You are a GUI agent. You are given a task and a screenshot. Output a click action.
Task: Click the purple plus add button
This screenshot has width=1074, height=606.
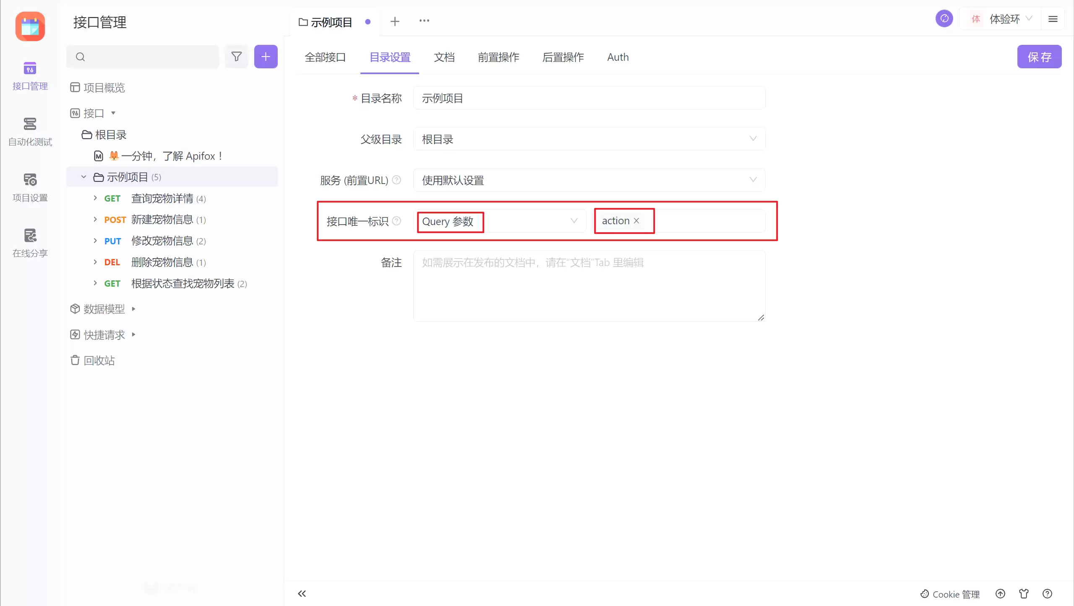pos(266,57)
